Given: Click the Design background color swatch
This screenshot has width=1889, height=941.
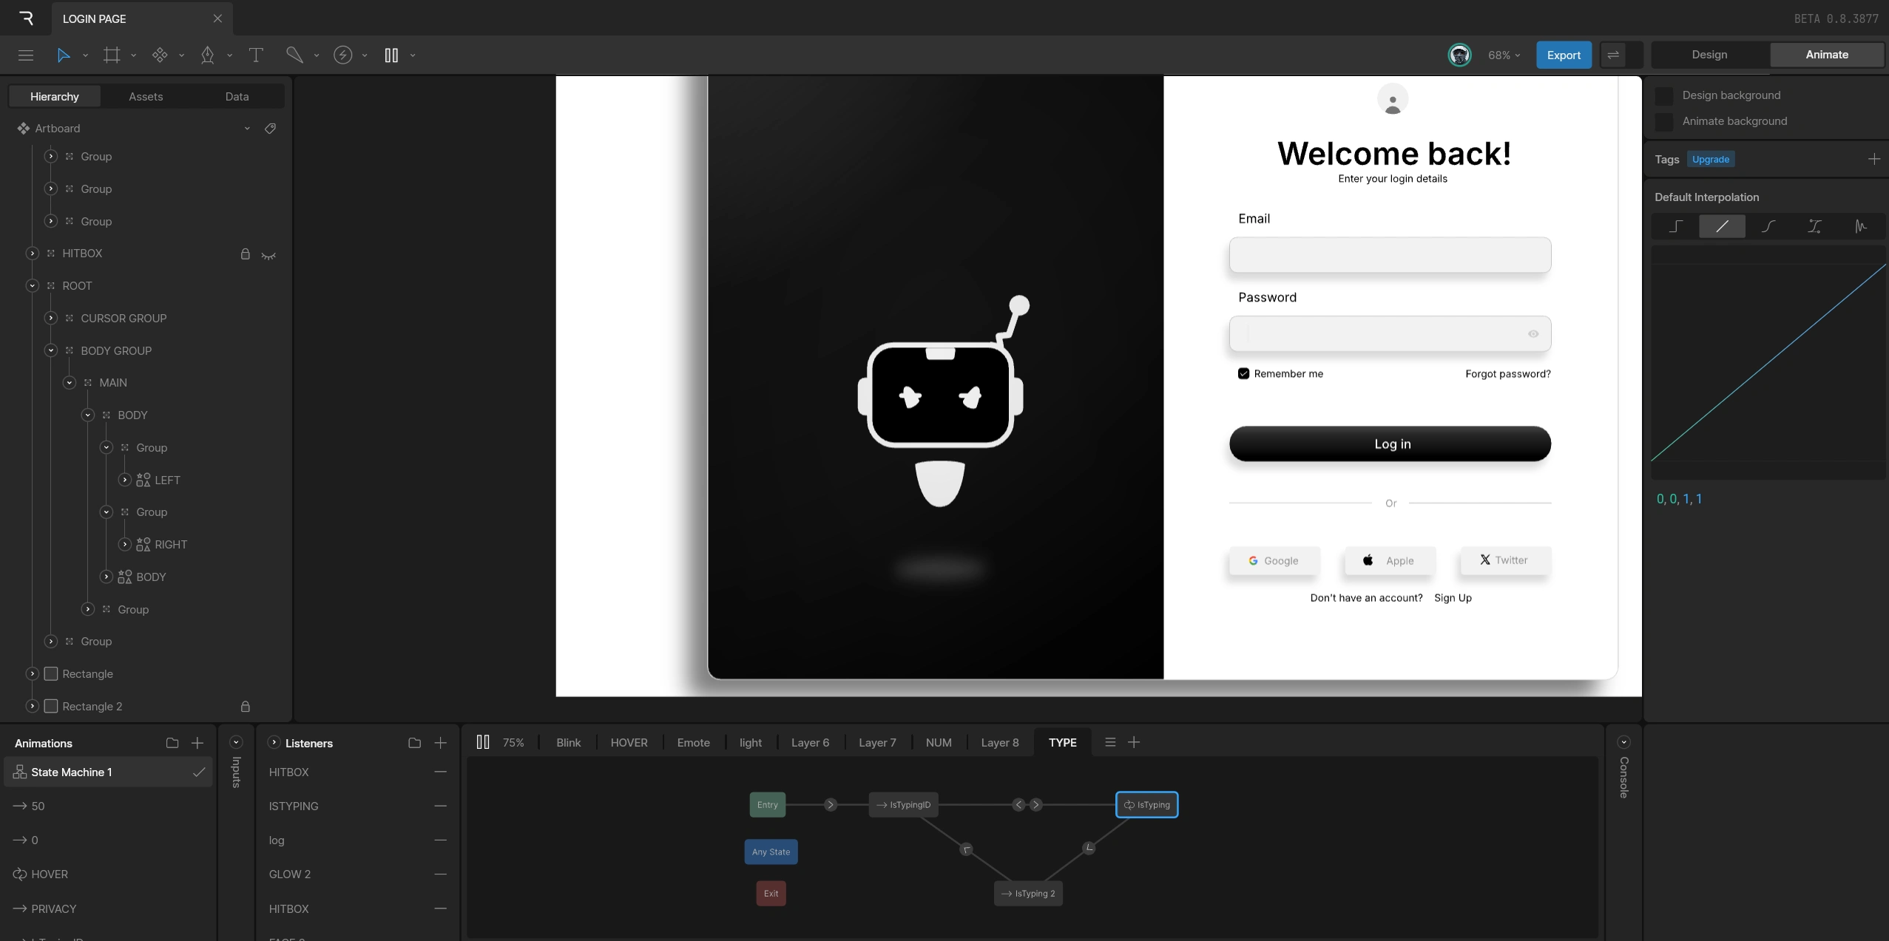Looking at the screenshot, I should [1664, 95].
